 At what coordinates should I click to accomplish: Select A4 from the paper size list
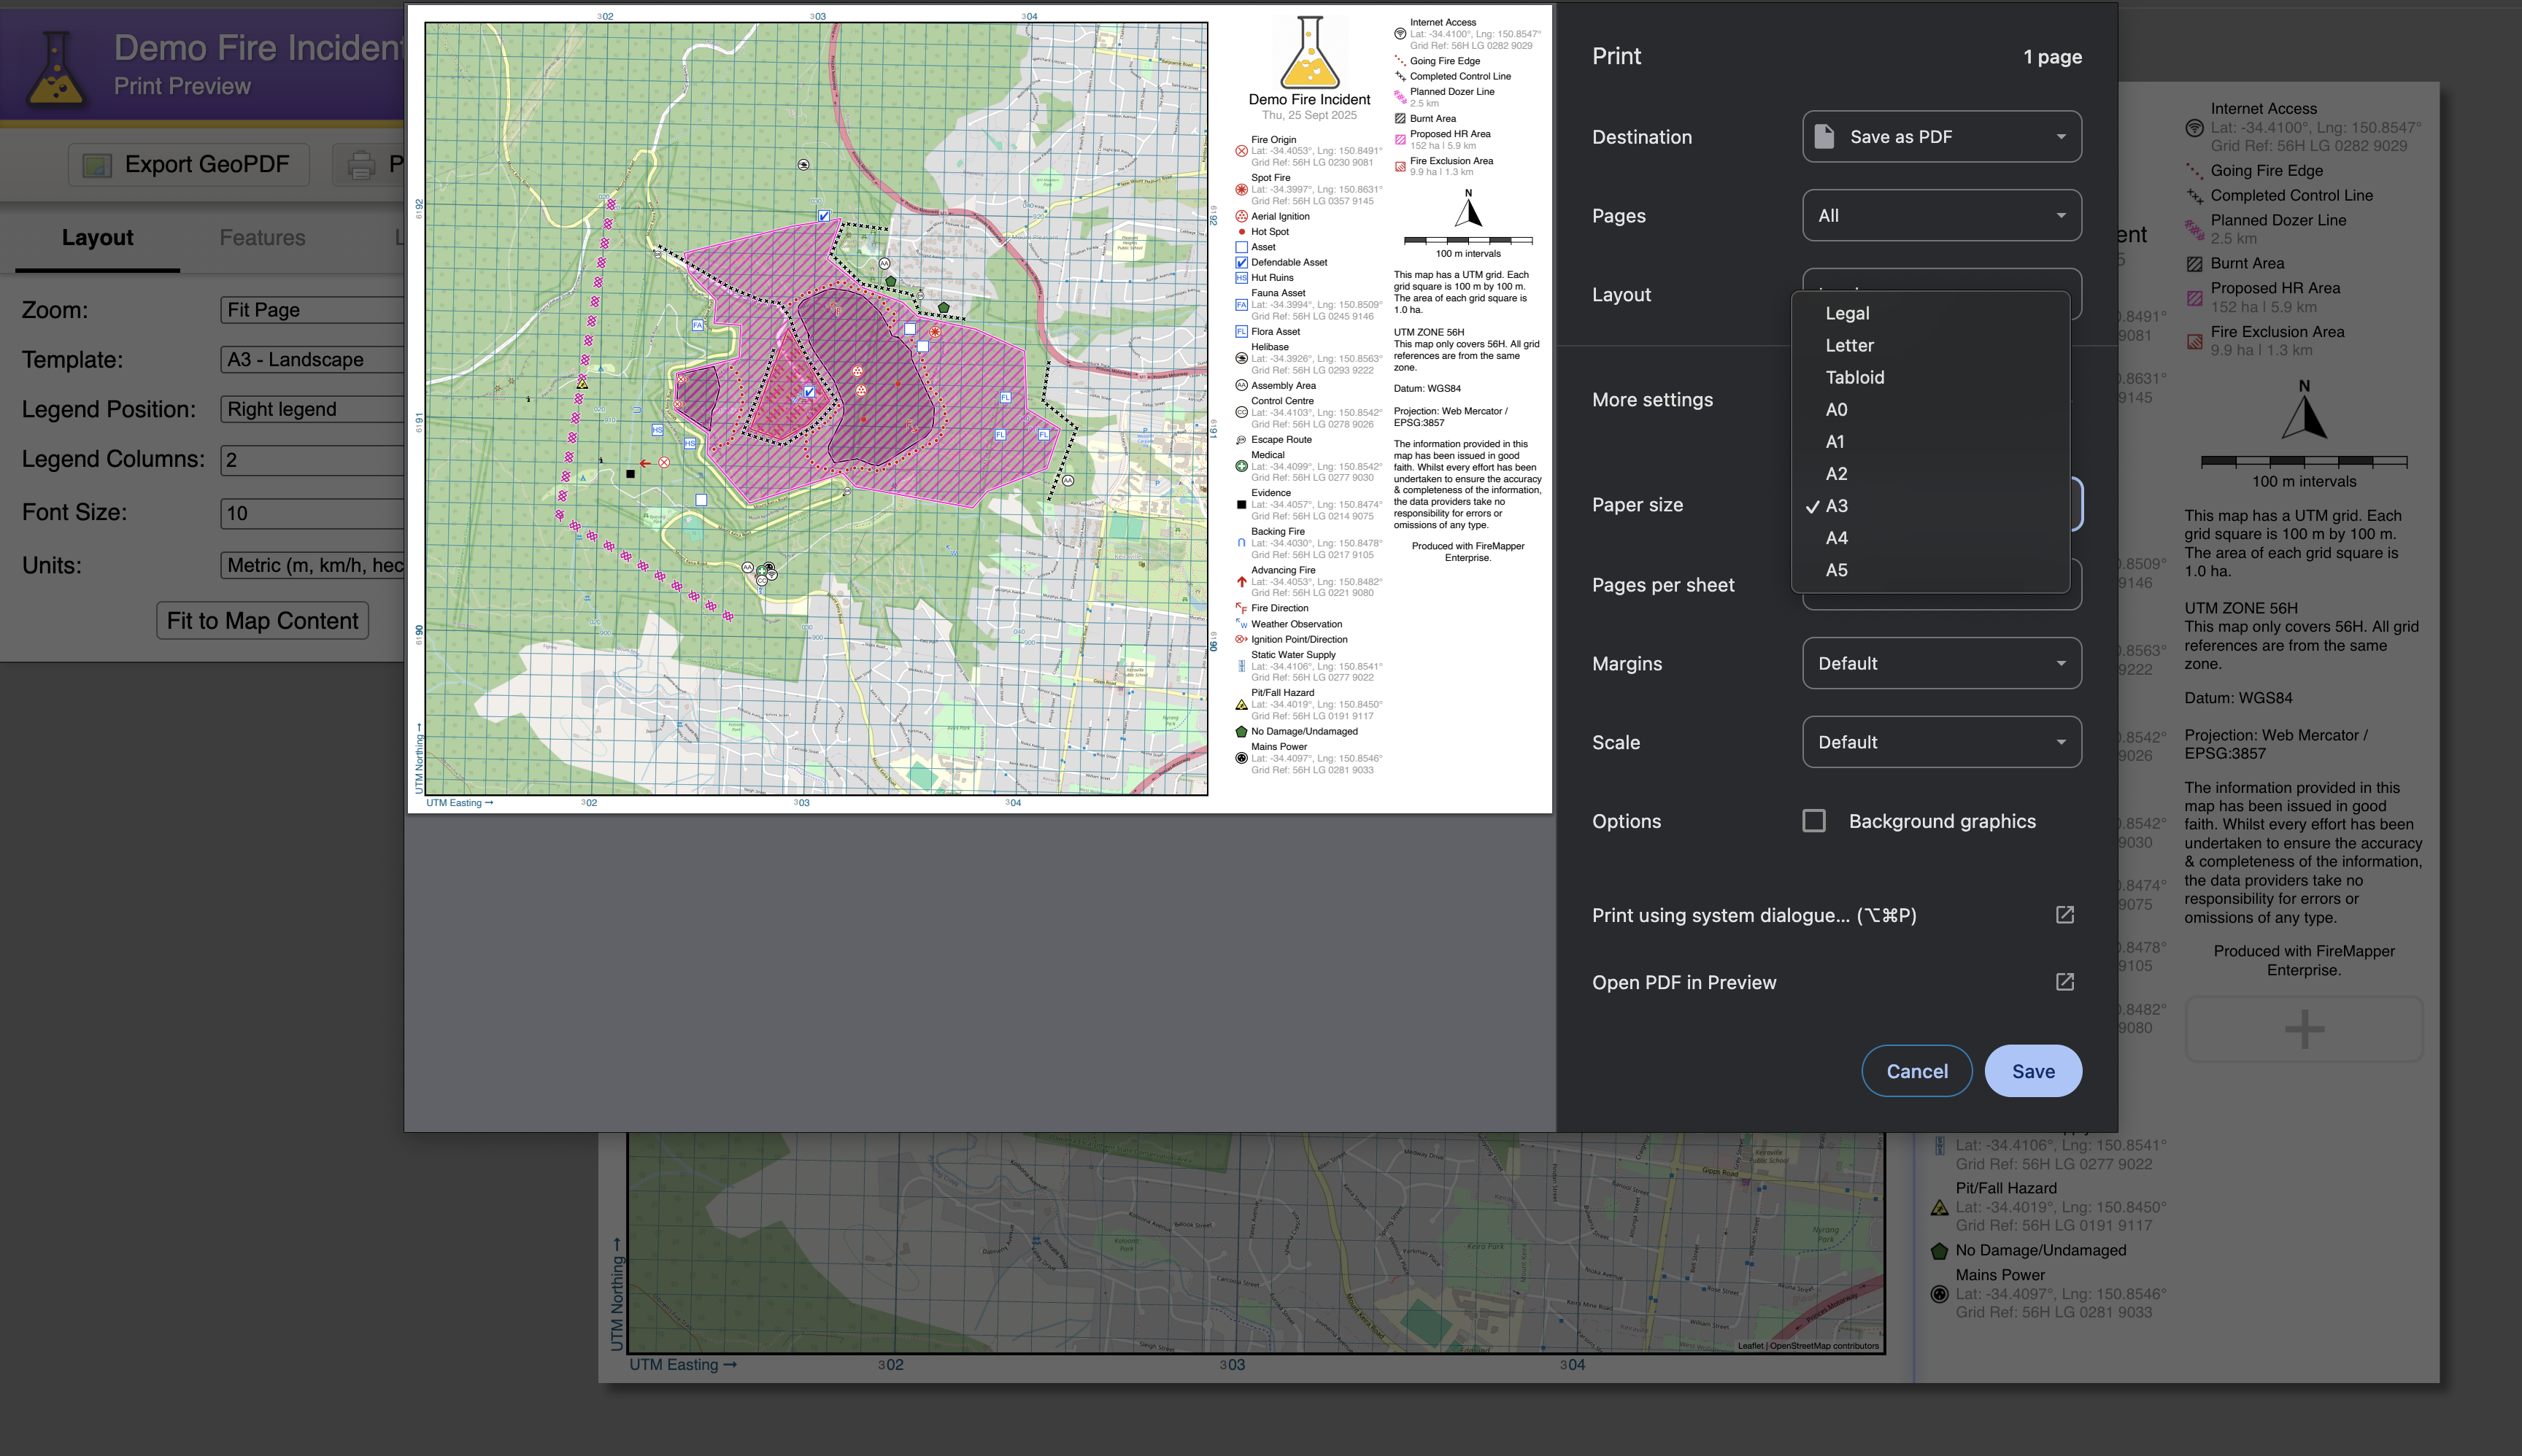[x=1836, y=538]
